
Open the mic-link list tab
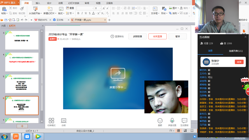tap(236, 51)
